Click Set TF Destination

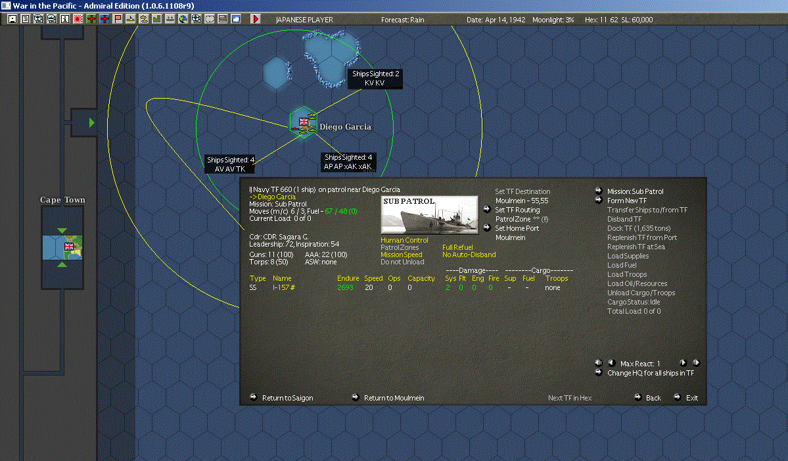[x=522, y=191]
